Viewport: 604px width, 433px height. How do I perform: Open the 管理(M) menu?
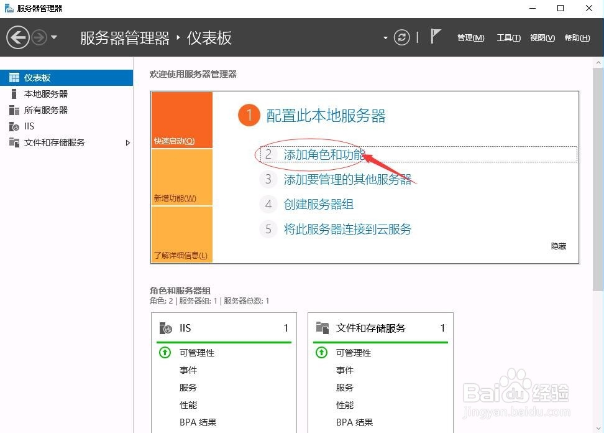click(x=470, y=37)
